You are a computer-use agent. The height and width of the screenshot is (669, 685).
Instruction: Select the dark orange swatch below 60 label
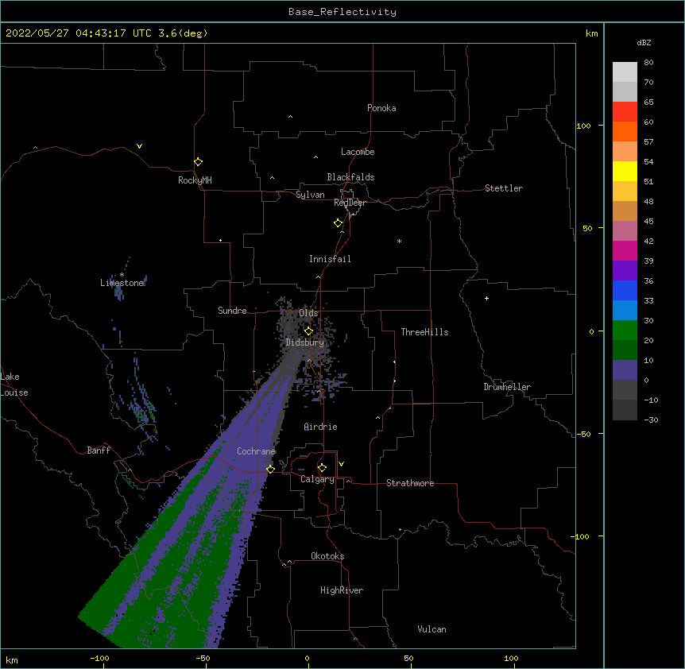pos(625,131)
